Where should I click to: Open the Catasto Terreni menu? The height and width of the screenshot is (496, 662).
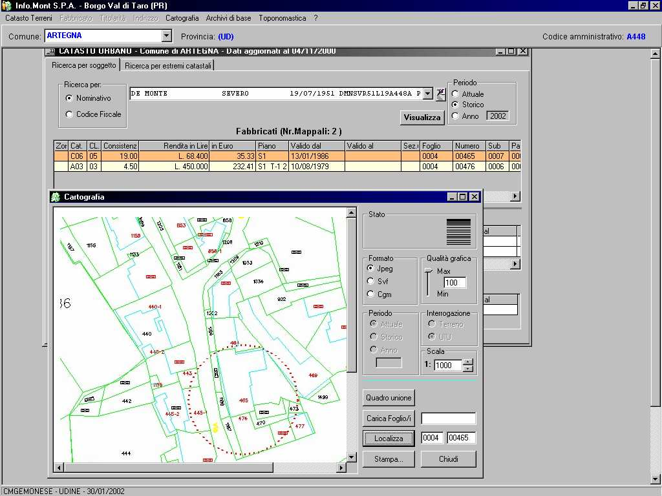coord(28,18)
